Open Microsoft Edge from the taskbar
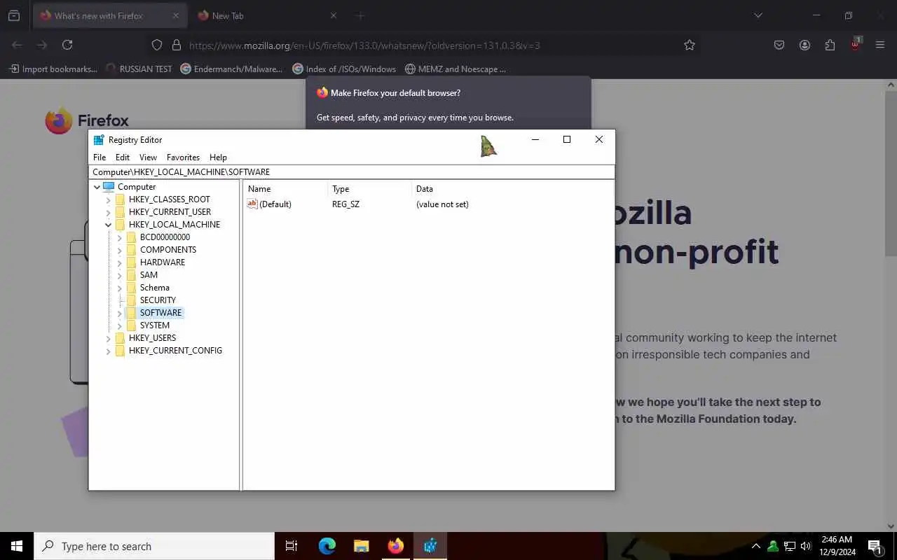 point(327,546)
